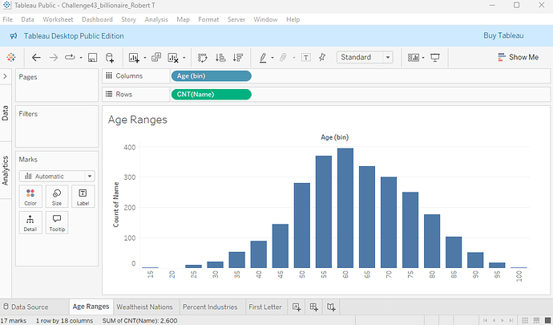Switch to the Wealthiest Nations sheet tab

point(144,307)
